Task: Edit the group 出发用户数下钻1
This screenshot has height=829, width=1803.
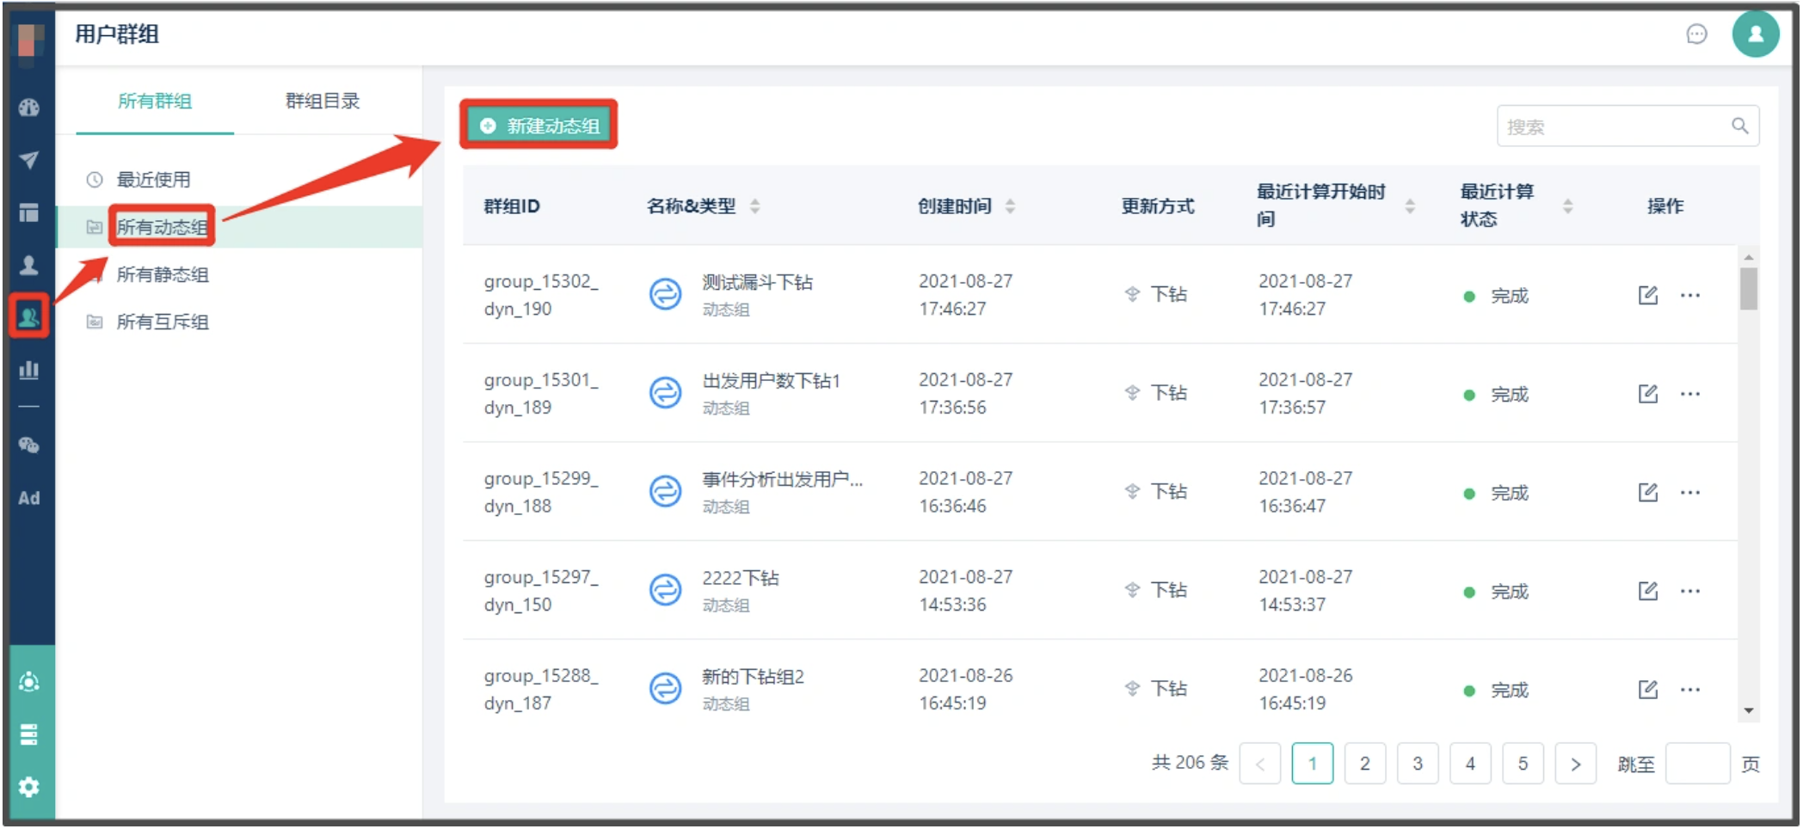Action: (x=1647, y=394)
